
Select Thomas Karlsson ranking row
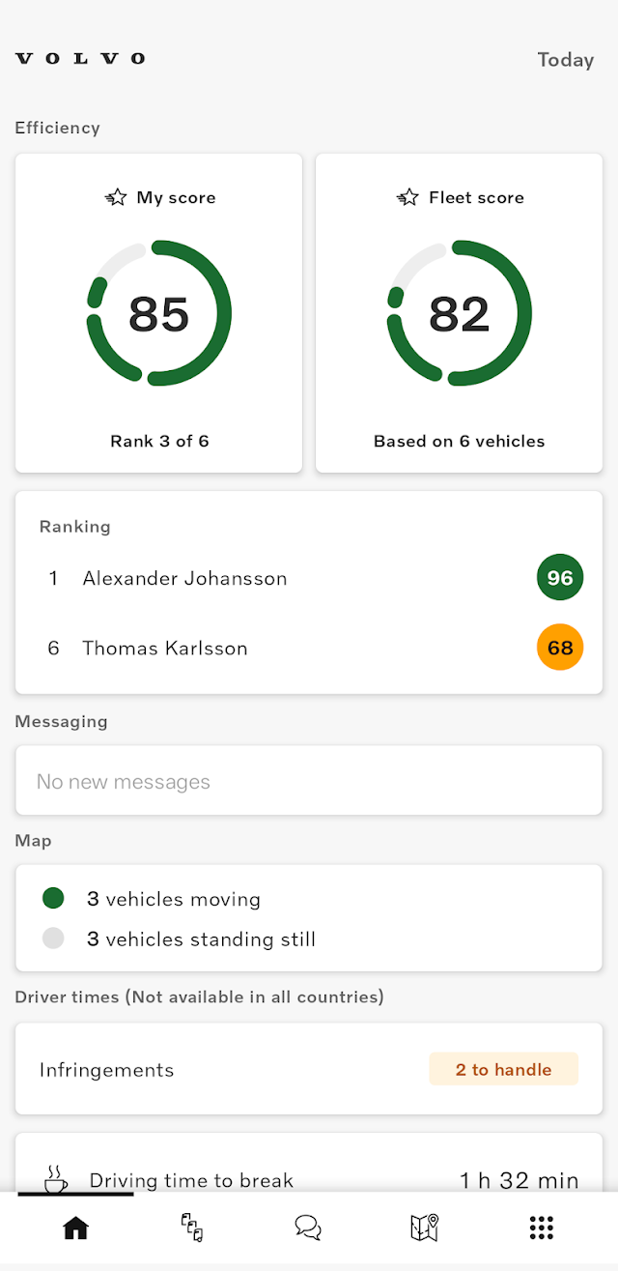click(x=309, y=648)
